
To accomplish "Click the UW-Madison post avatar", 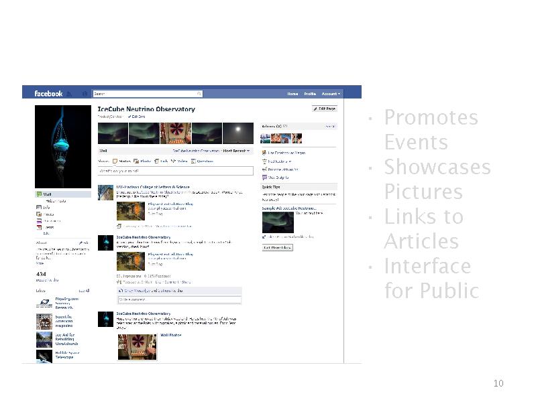I will pos(105,193).
